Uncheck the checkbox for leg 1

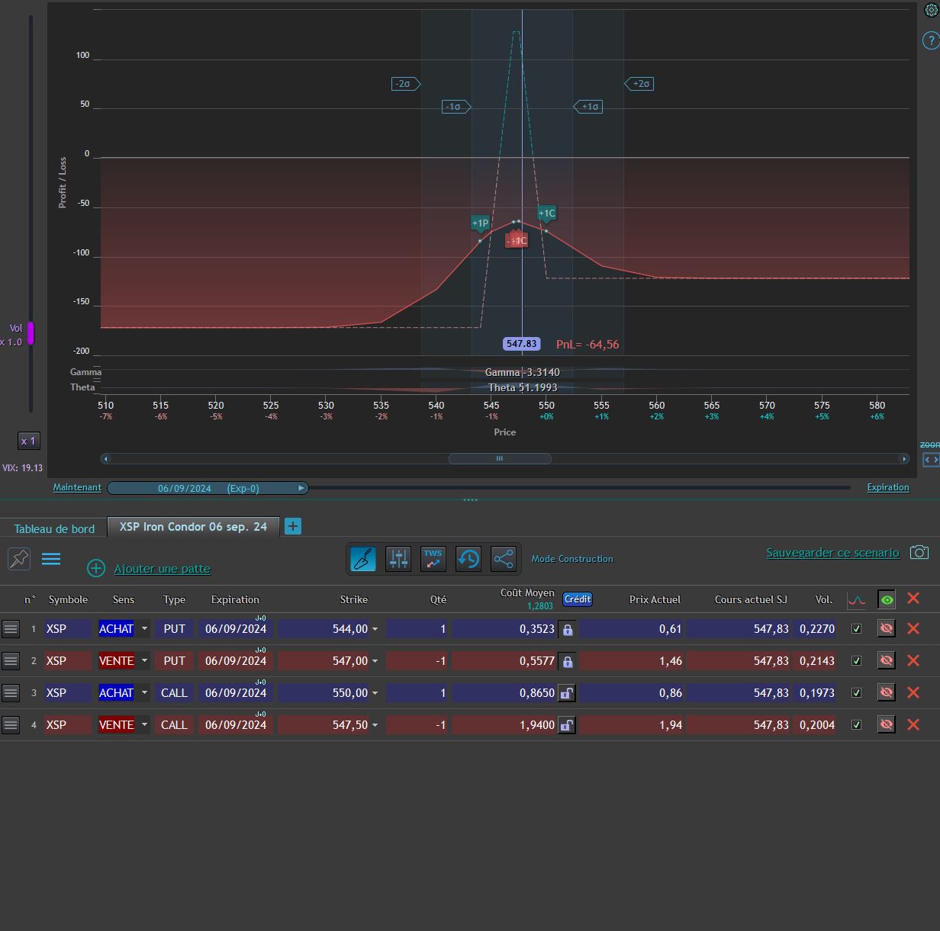856,629
